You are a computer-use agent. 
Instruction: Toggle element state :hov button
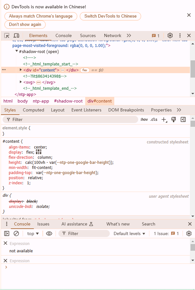click(x=144, y=119)
